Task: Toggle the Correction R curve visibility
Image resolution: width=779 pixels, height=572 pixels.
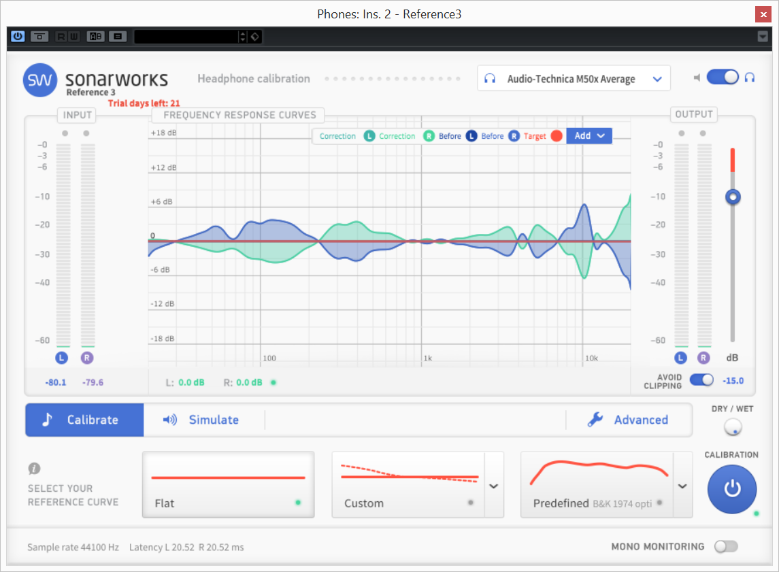Action: pos(429,135)
